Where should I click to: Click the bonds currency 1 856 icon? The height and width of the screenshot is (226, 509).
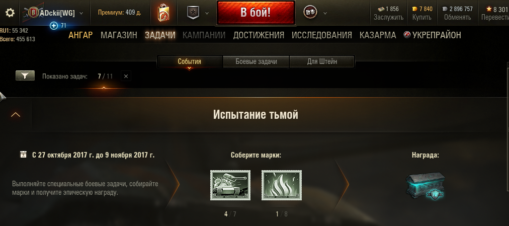pos(381,9)
